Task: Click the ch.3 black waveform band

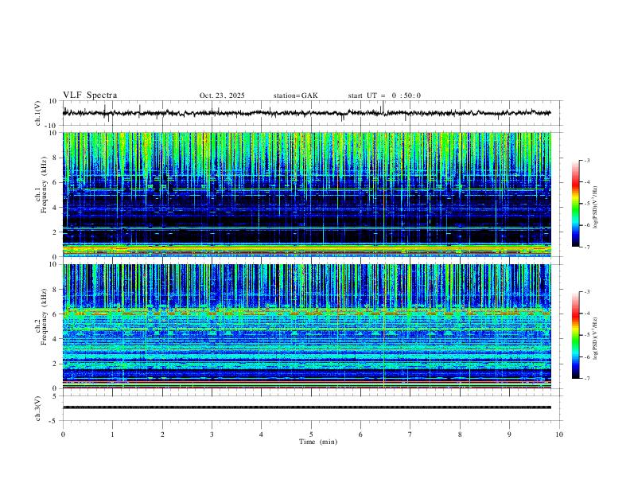Action: click(307, 407)
